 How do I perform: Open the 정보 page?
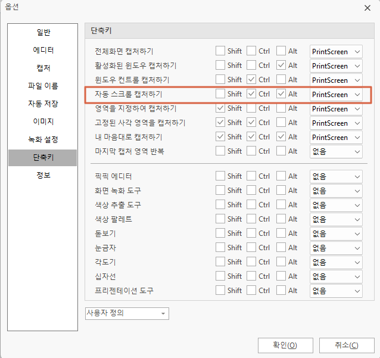[43, 175]
